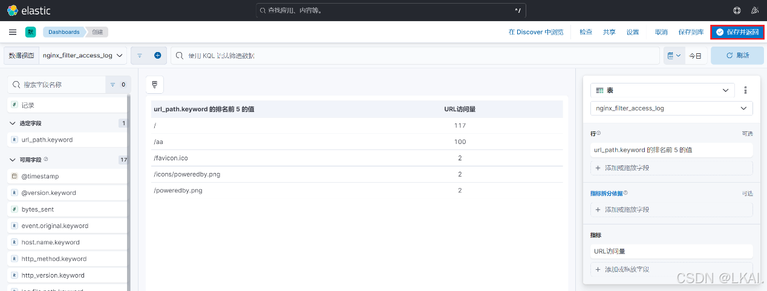
Task: Open the user account icon in header
Action: tap(754, 10)
